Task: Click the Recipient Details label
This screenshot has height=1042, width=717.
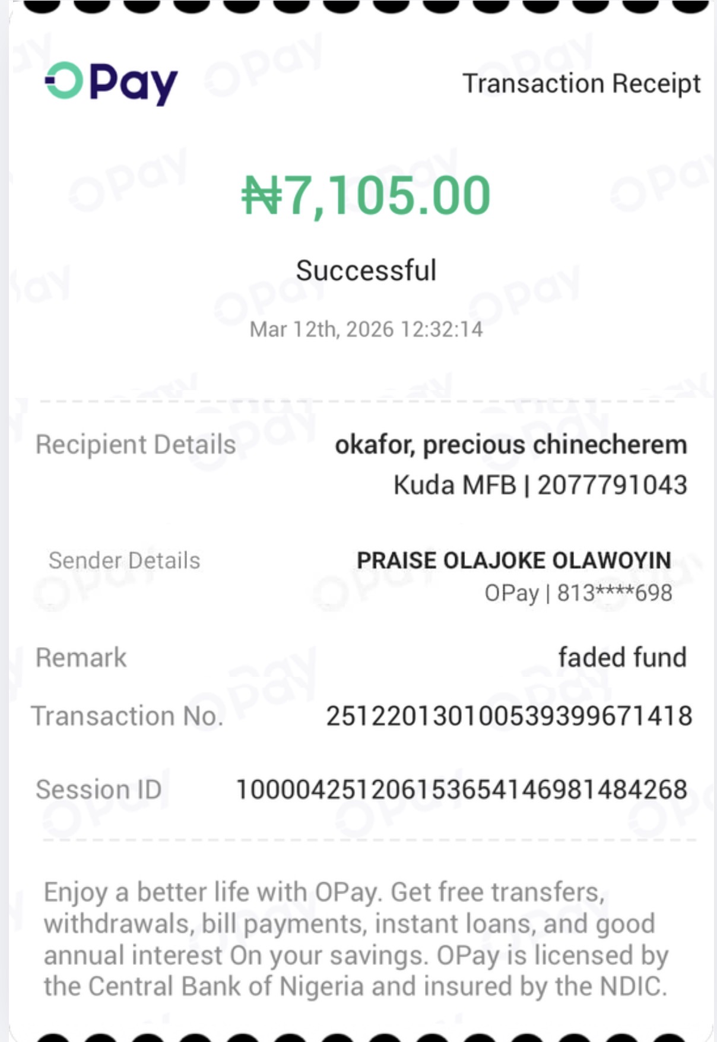Action: (x=136, y=445)
